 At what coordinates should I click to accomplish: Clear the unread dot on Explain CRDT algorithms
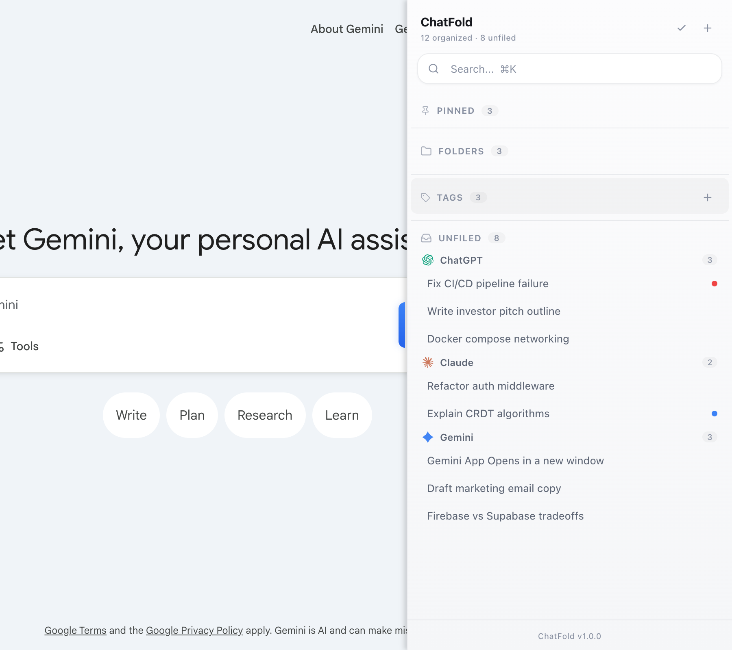[x=715, y=414]
